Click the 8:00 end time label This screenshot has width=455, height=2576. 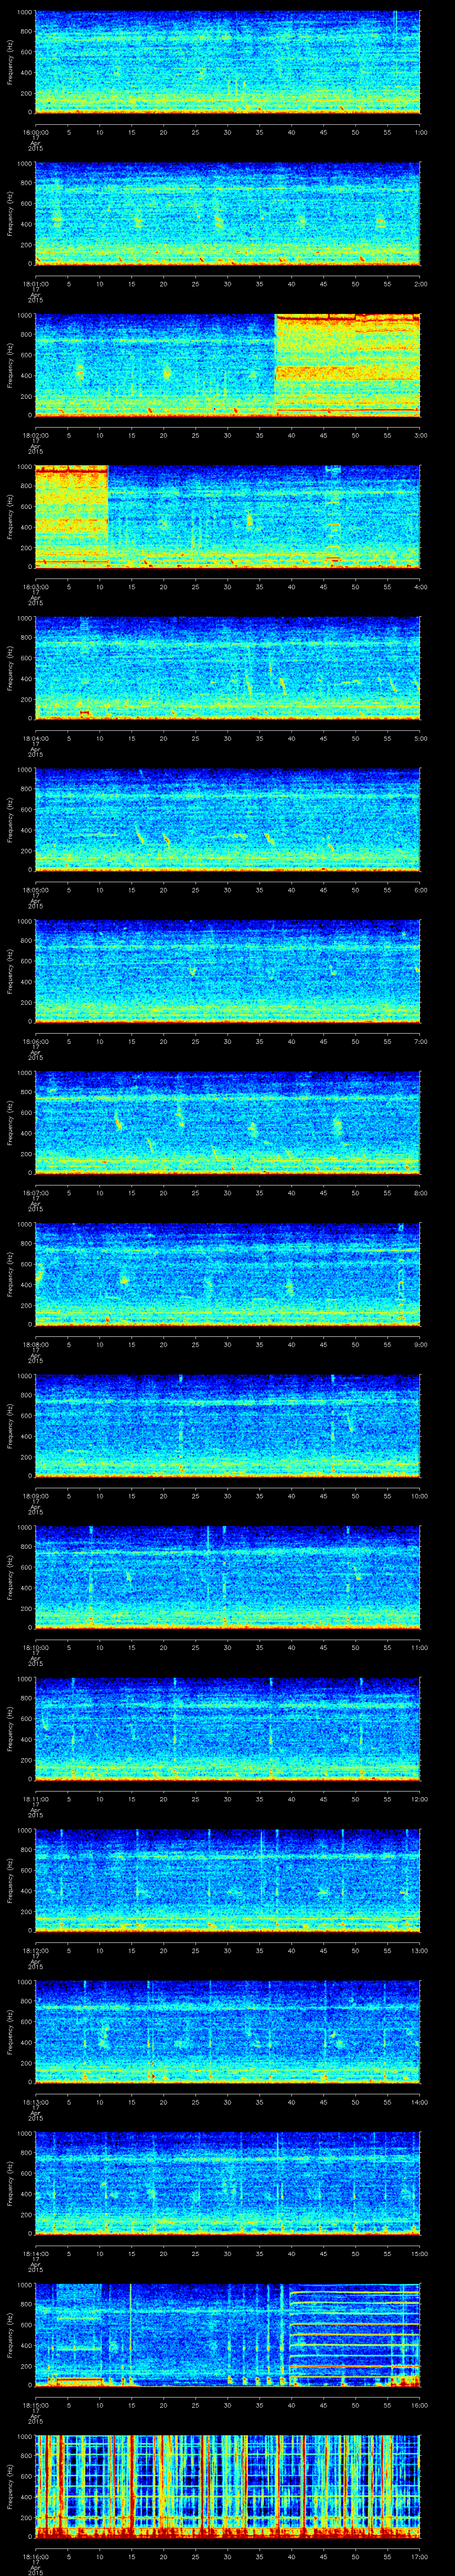[420, 1193]
